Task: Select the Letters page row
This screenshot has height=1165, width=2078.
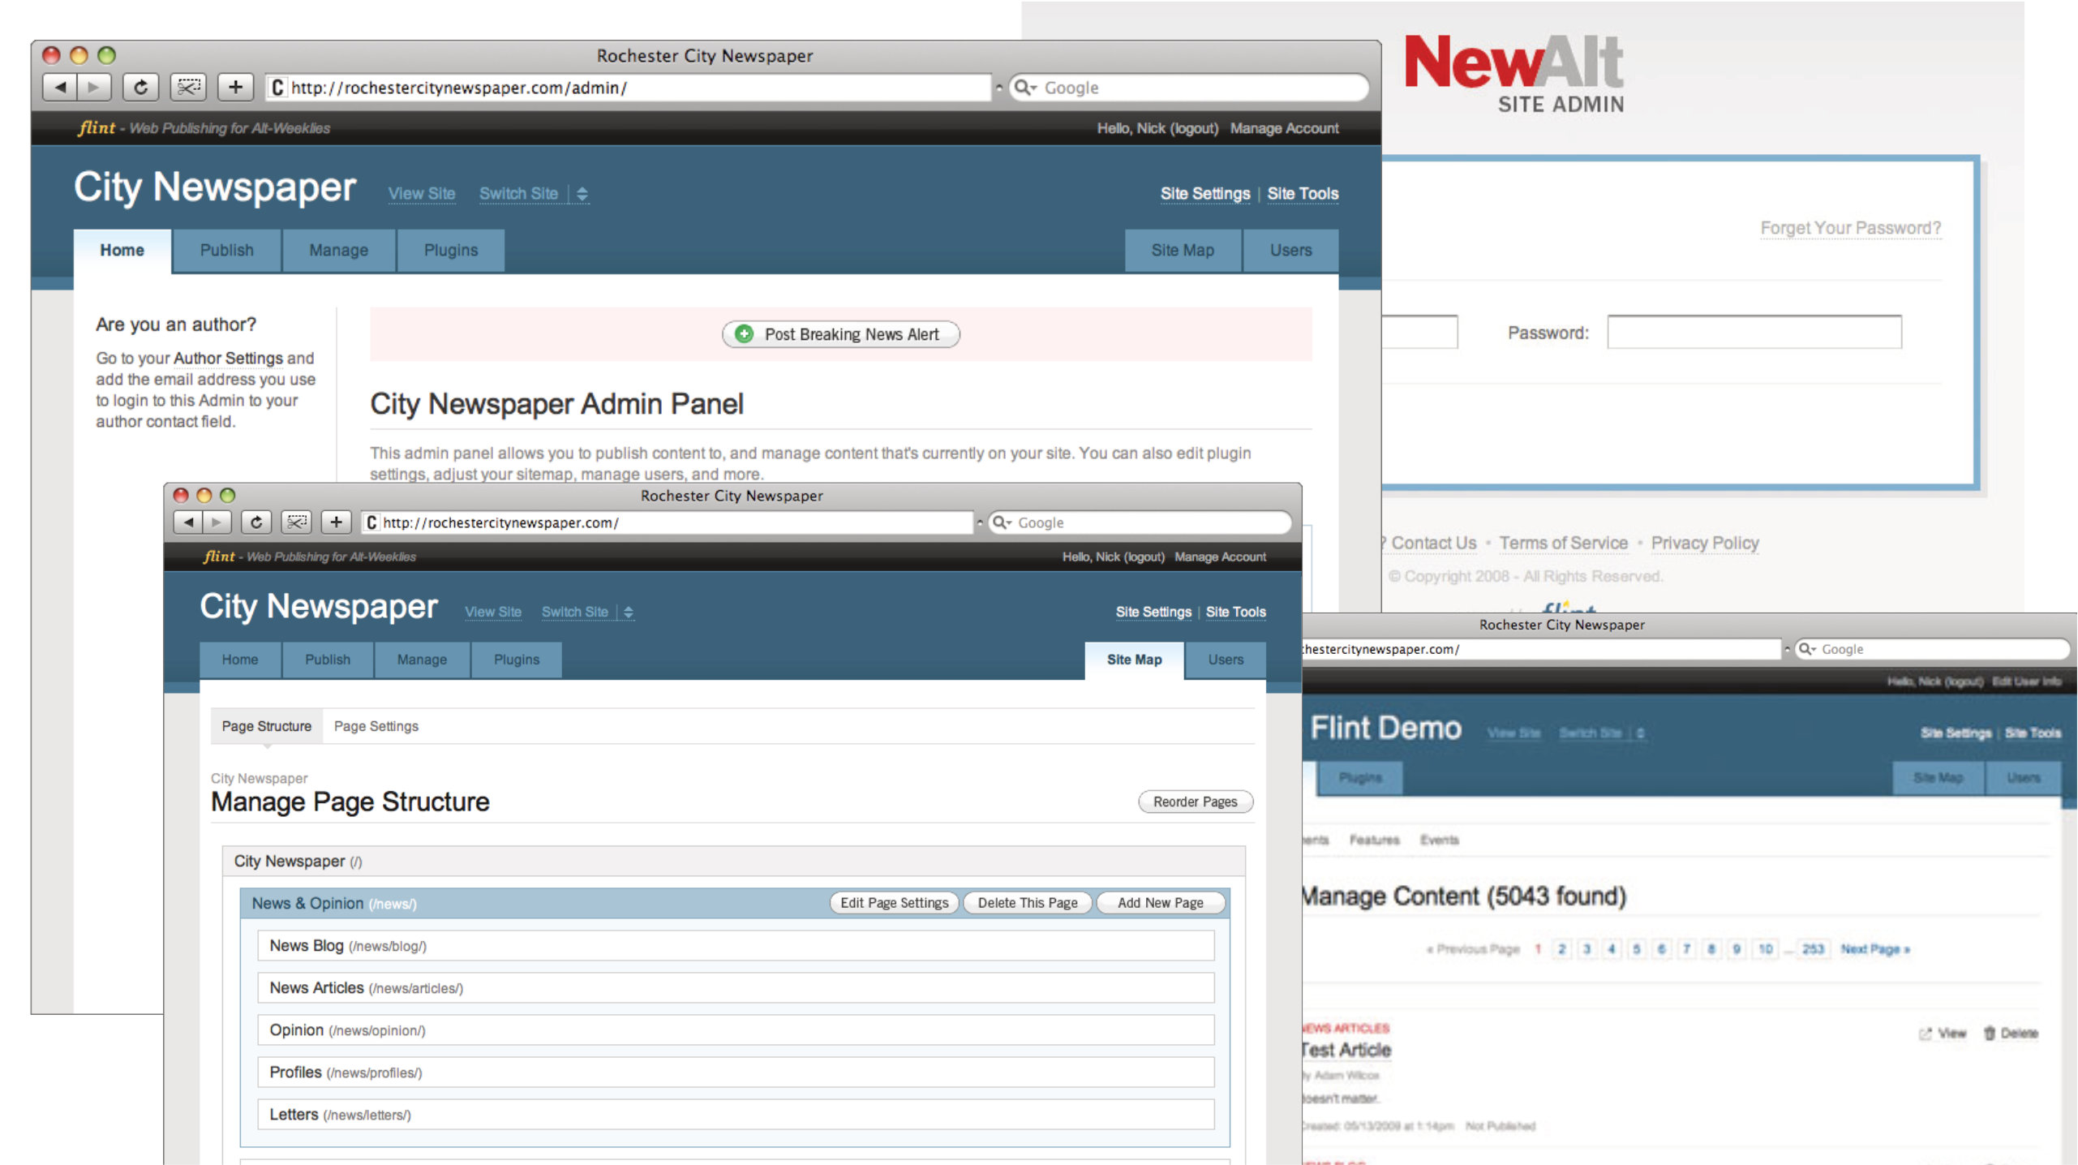Action: pyautogui.click(x=736, y=1115)
